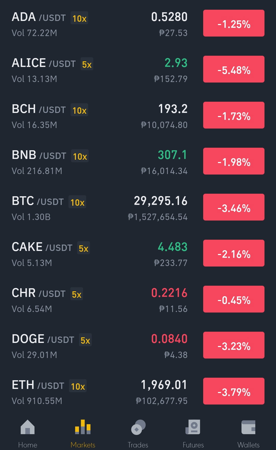The height and width of the screenshot is (450, 276).
Task: Select the Futures tab label
Action: coord(193,445)
